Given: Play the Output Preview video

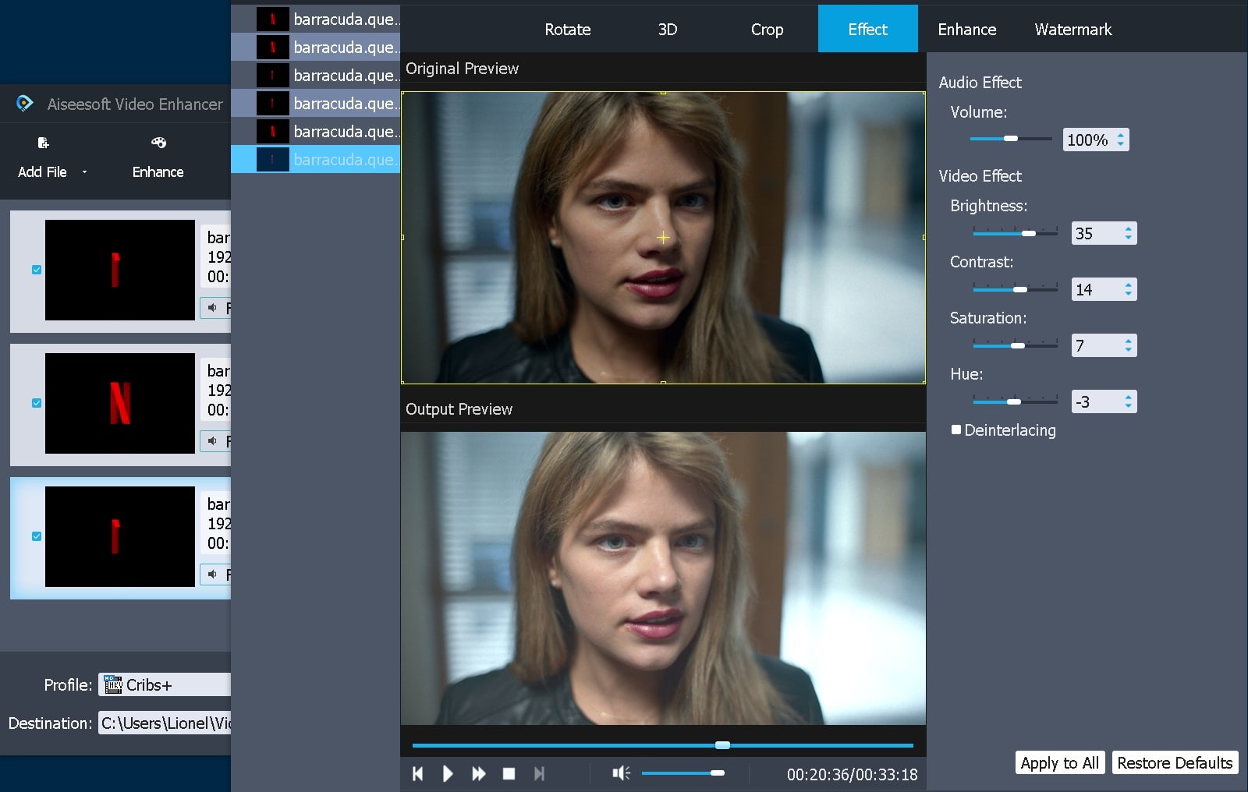Looking at the screenshot, I should pos(448,773).
